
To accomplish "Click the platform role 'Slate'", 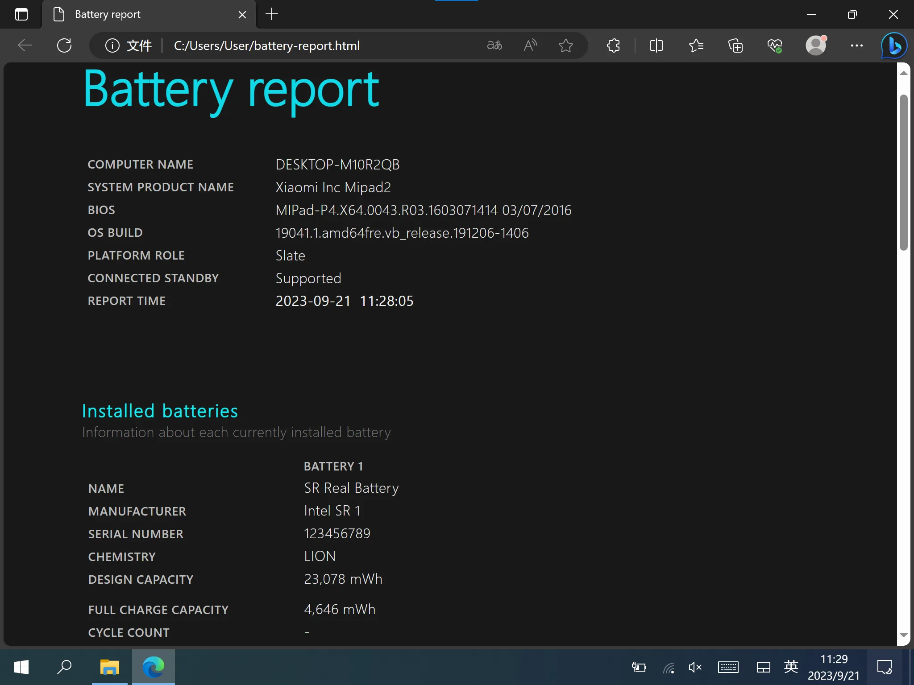I will (x=290, y=256).
